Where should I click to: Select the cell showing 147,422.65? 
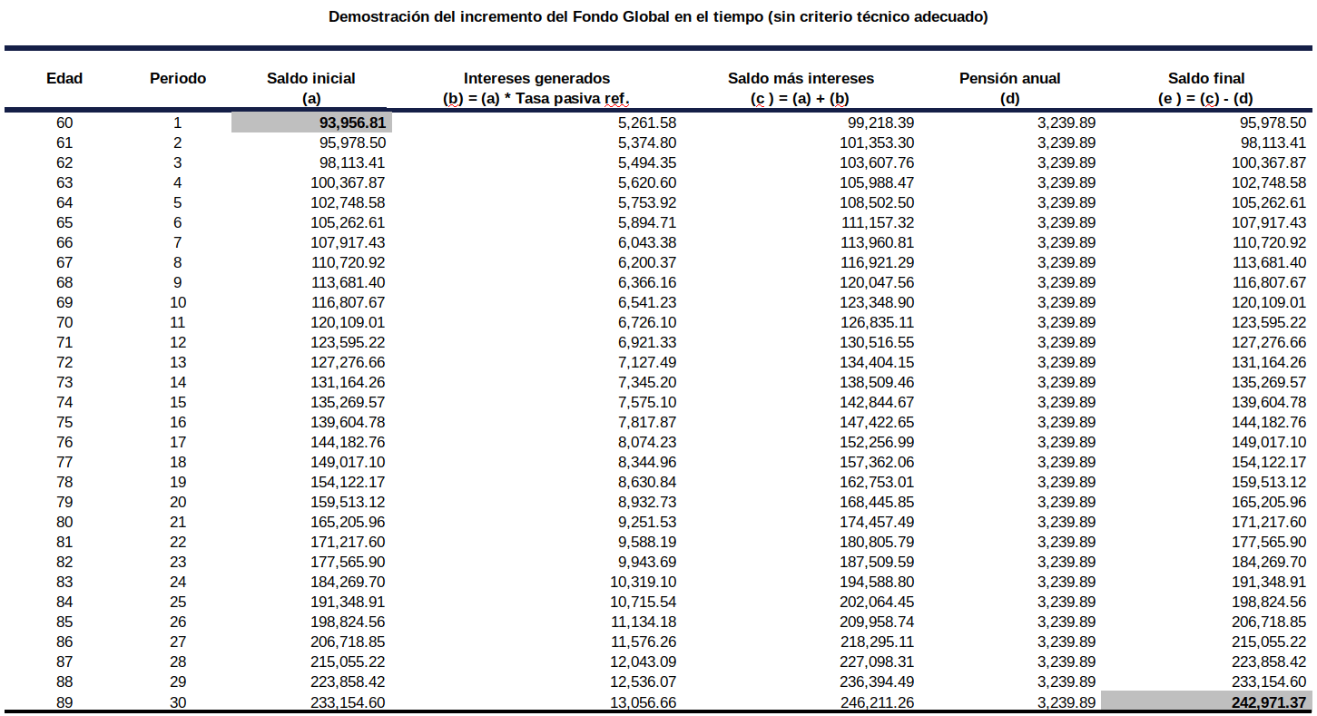click(877, 422)
